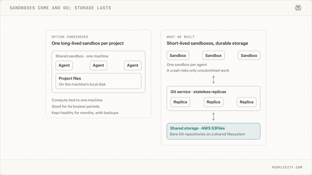Click the "What we built" label
The image size is (312, 175).
coord(181,37)
